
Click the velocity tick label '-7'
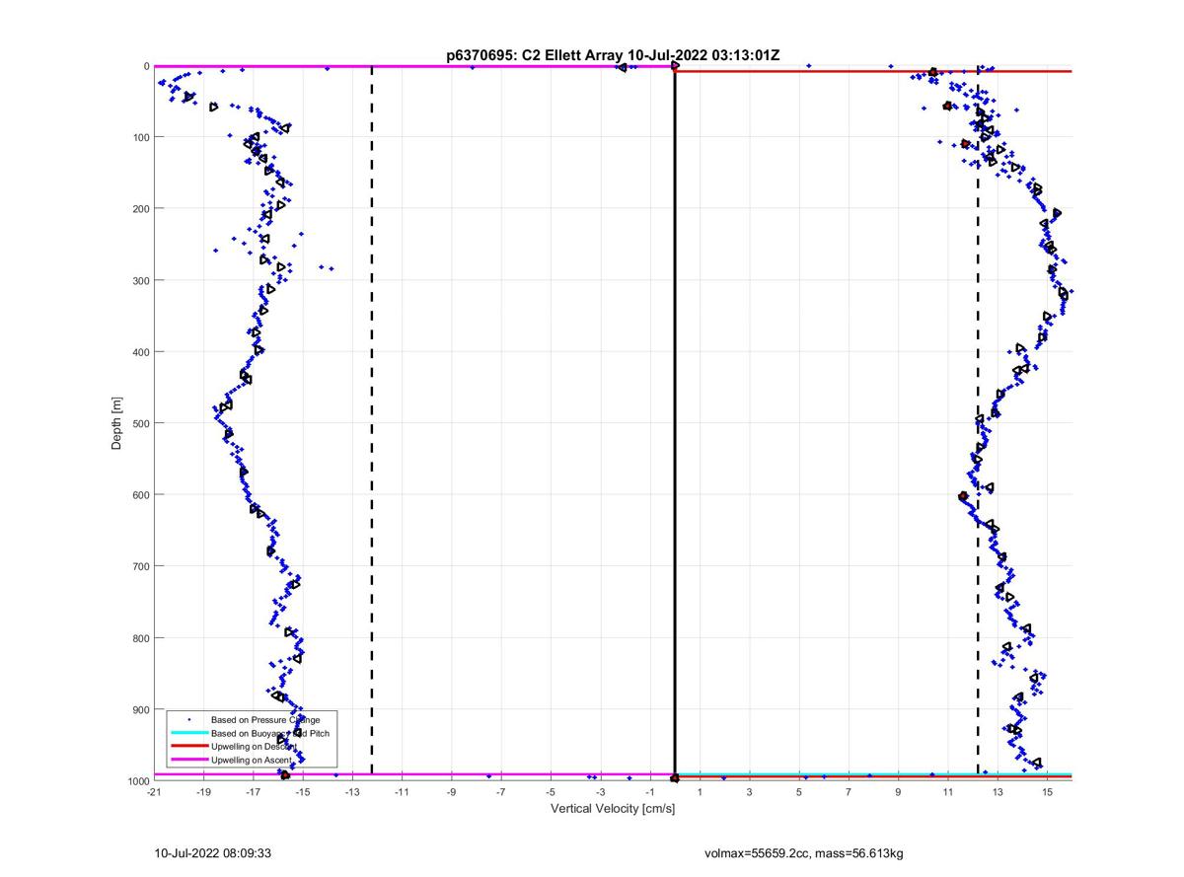coord(501,791)
